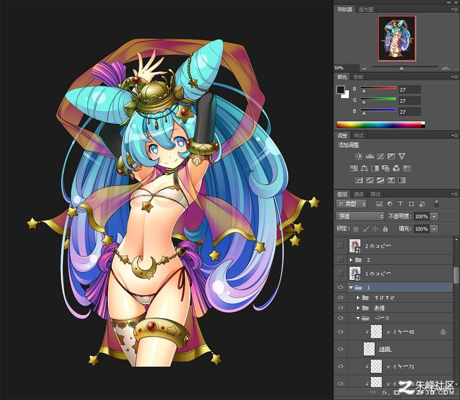Screen dimensions: 460x400
Task: Switch to the 直方图 (Histogram) tab
Action: [366, 9]
